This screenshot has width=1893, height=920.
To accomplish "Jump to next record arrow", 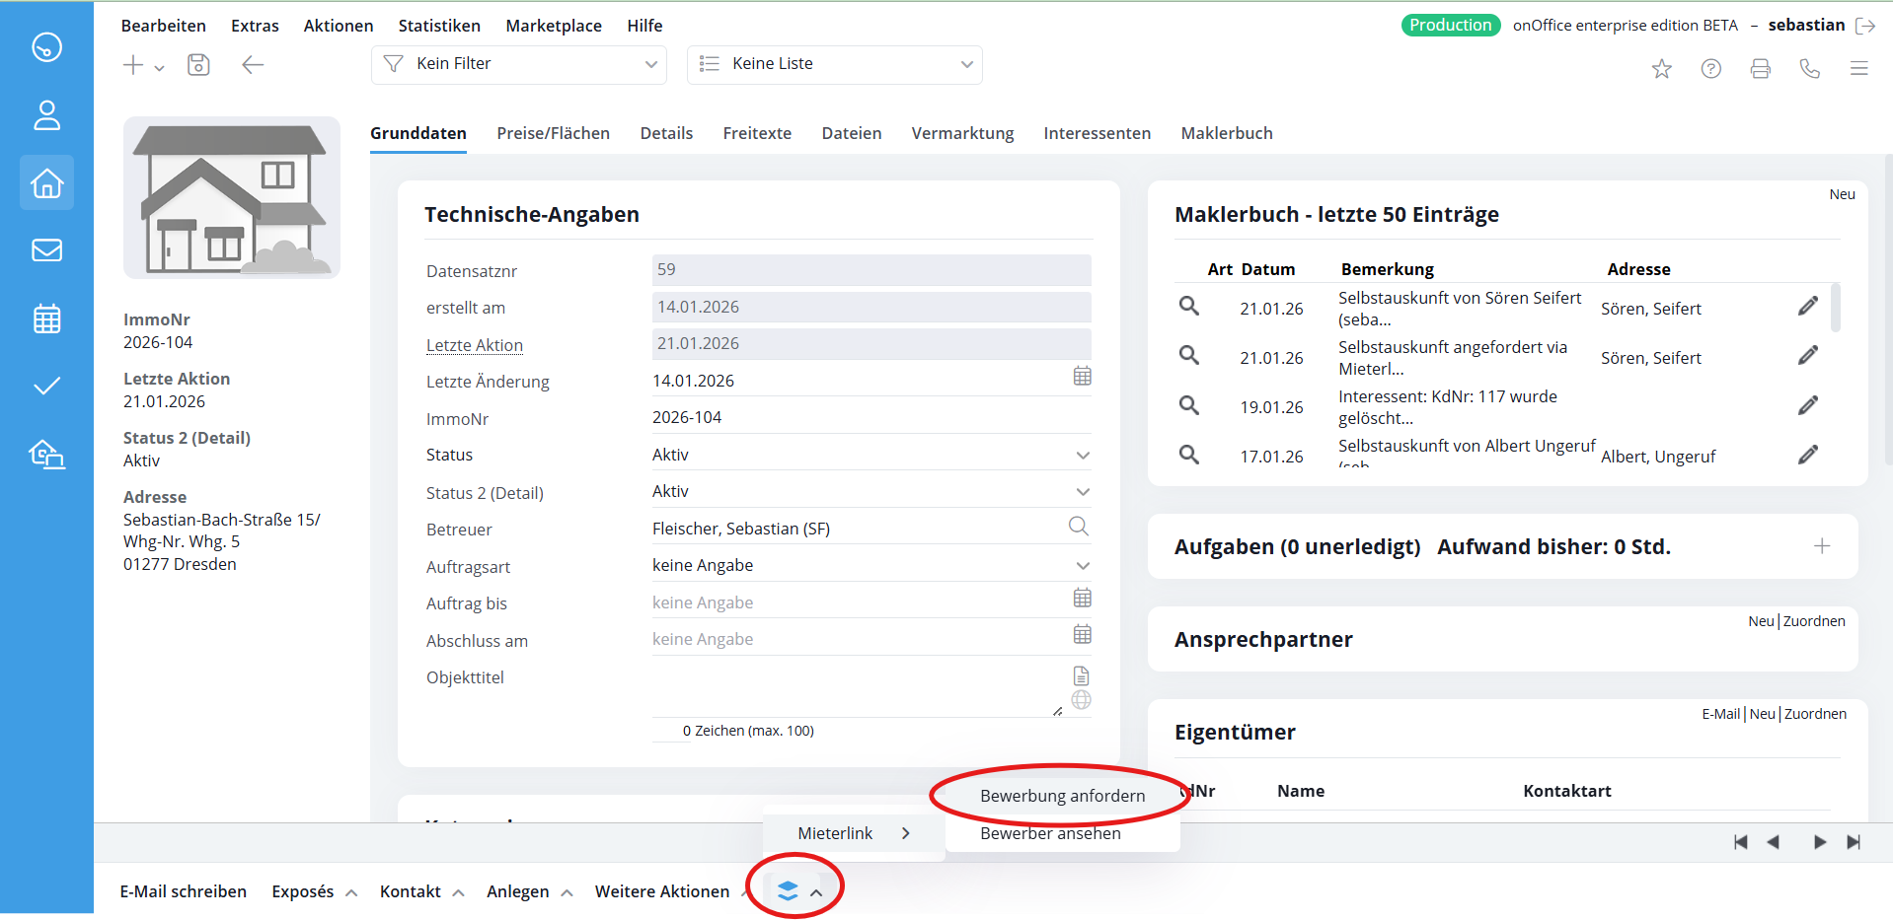I will [1819, 842].
